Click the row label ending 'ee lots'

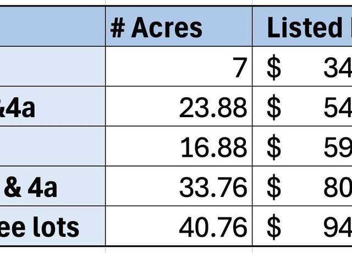tap(53, 226)
